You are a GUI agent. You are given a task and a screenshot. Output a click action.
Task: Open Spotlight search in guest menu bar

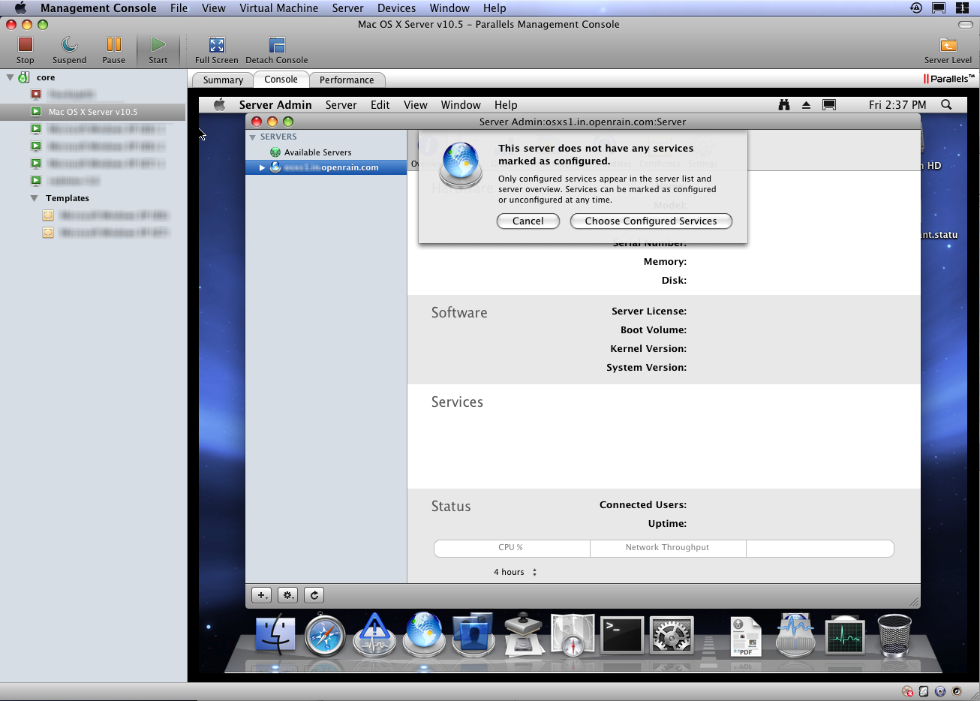946,105
